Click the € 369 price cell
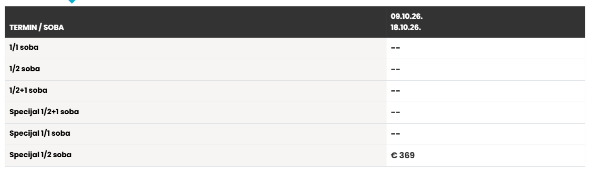This screenshot has width=590, height=196. (x=486, y=156)
